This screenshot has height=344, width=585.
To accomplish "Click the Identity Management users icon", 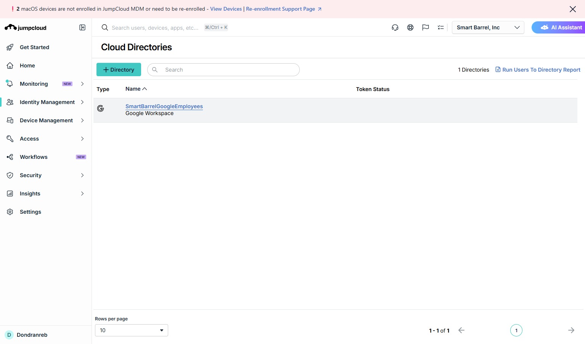I will [10, 102].
